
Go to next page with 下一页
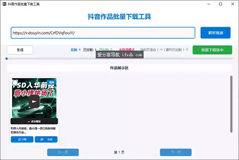[x=176, y=152]
